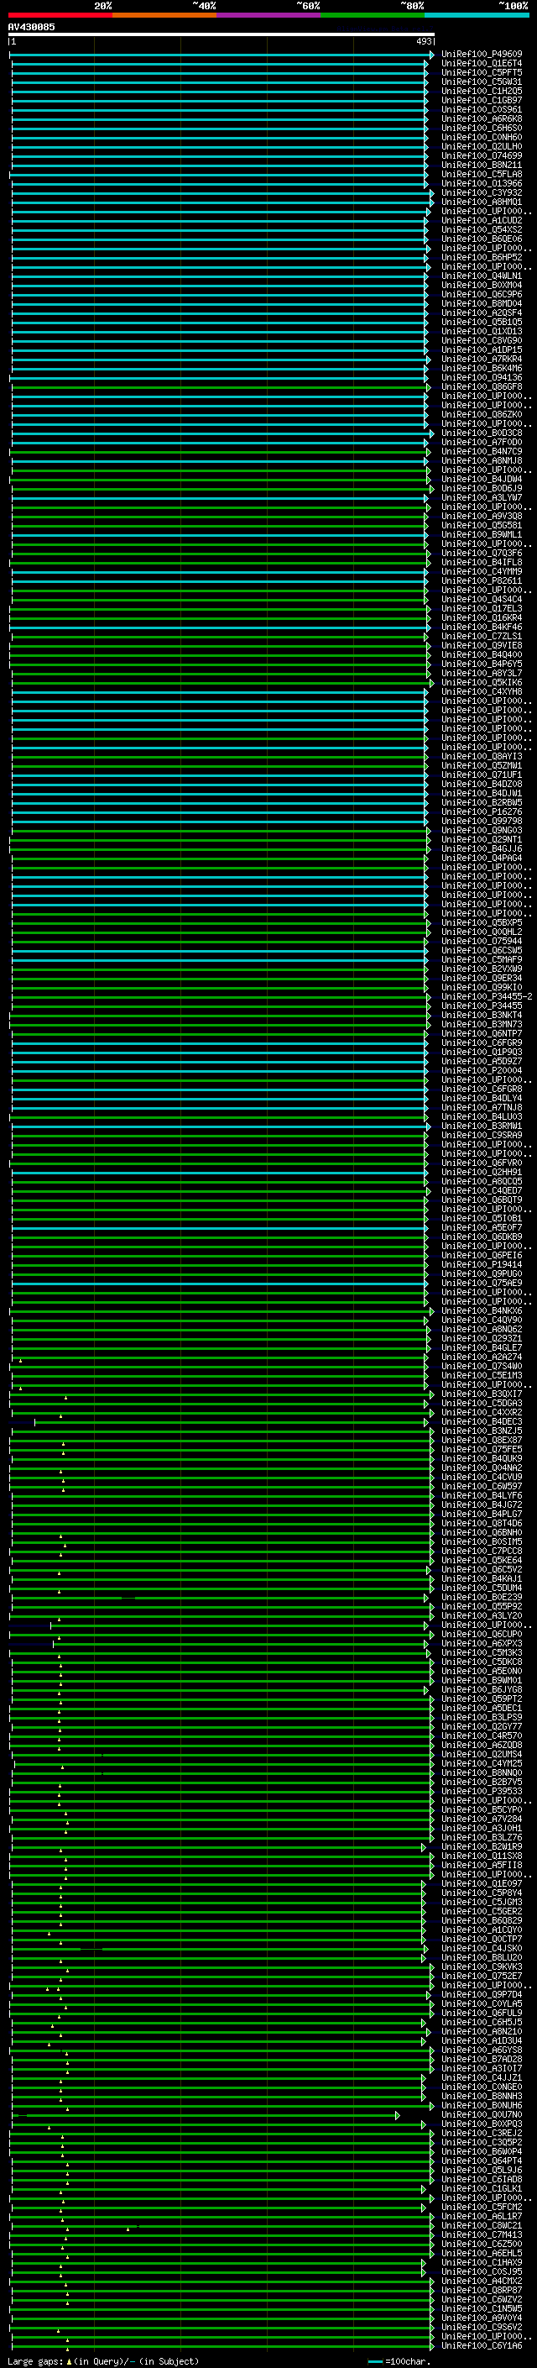Select the UniRef100_P19414 hit label
537x2368 pixels.
click(x=481, y=1264)
